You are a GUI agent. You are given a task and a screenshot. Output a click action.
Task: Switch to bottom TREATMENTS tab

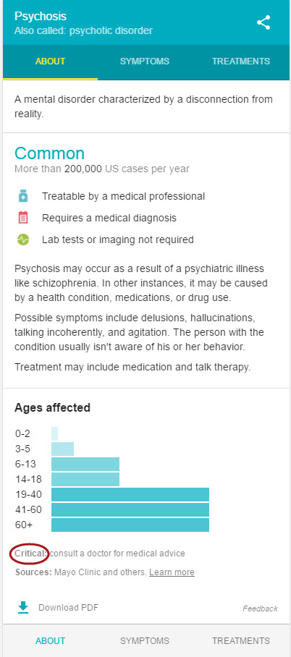[x=240, y=640]
